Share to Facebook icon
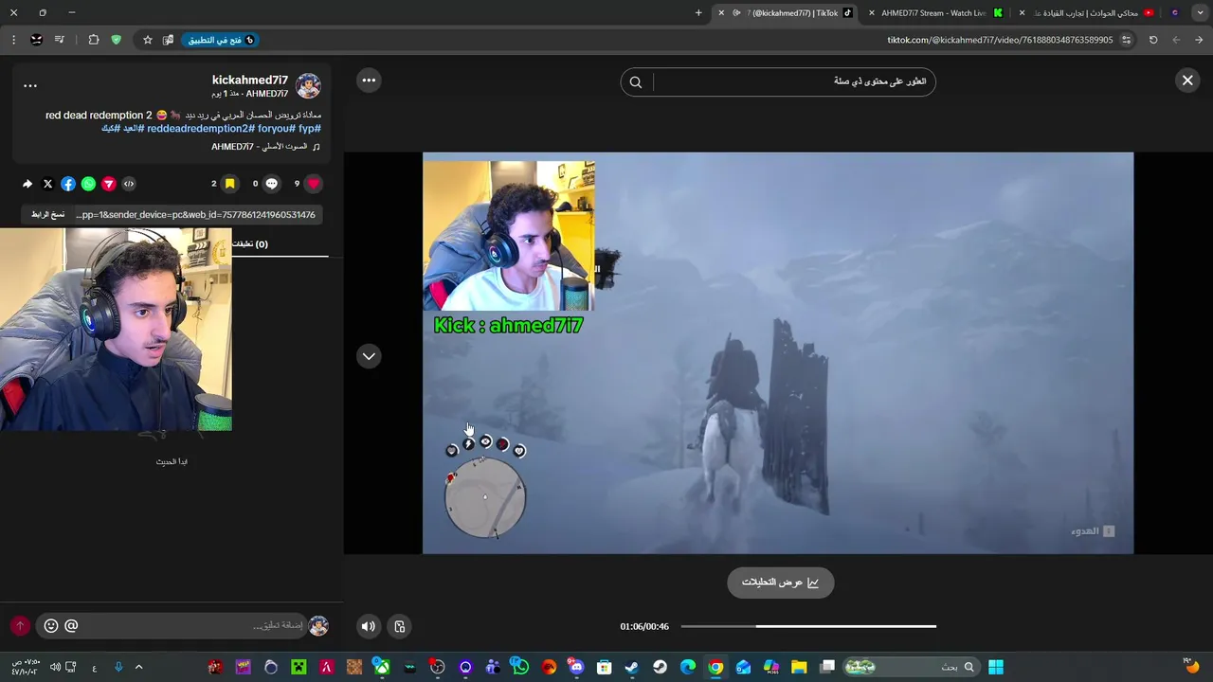The height and width of the screenshot is (682, 1213). click(68, 184)
